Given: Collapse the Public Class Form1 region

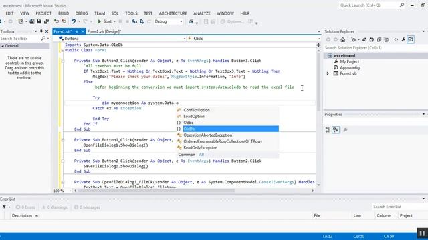Looking at the screenshot, I should (62, 51).
